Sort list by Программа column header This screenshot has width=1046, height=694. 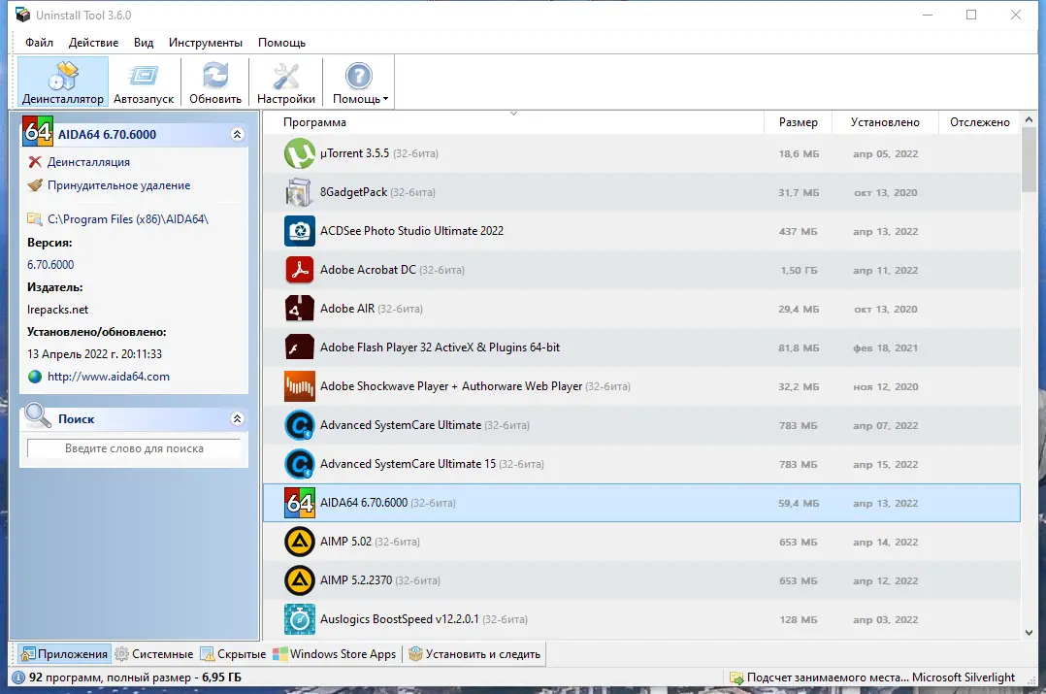(314, 122)
